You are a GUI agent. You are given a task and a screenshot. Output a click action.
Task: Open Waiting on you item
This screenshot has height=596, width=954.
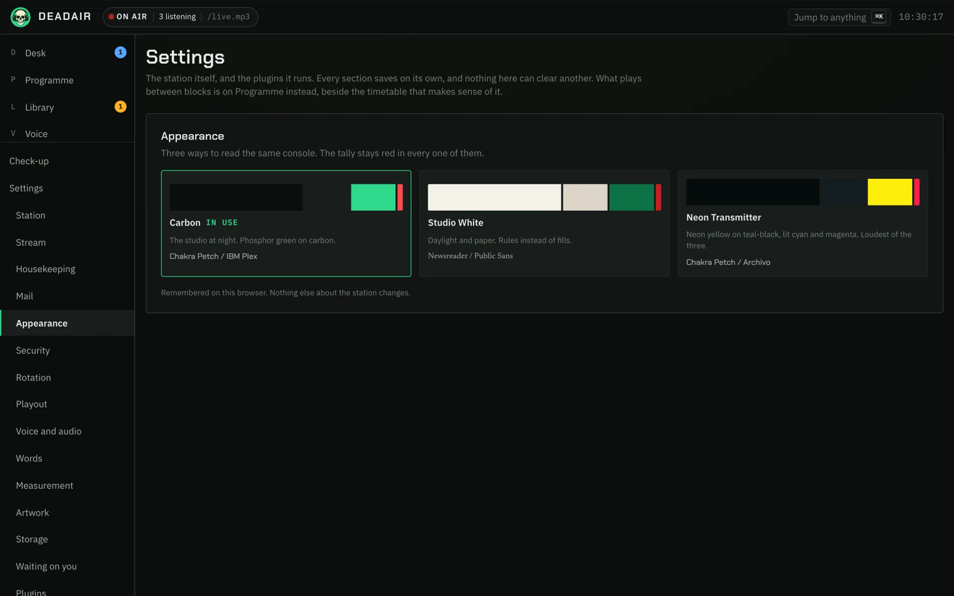pos(68,566)
